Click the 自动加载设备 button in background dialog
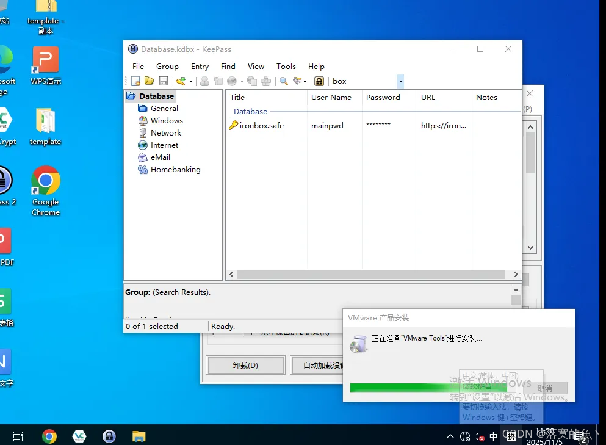 coord(317,366)
